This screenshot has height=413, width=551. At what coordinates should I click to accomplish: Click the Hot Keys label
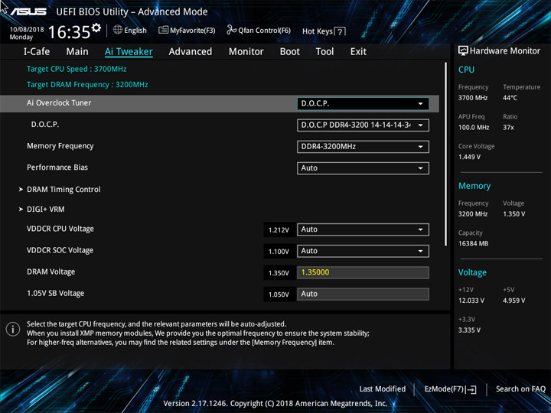coord(318,31)
